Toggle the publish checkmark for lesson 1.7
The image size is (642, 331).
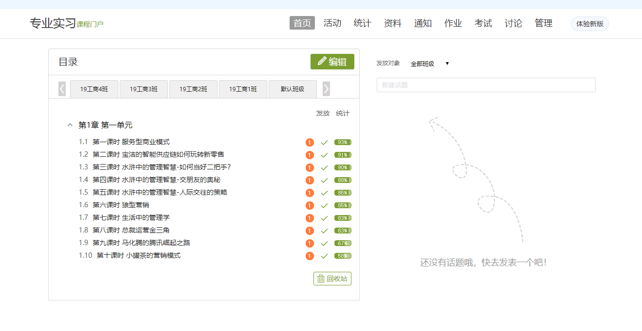pyautogui.click(x=324, y=218)
